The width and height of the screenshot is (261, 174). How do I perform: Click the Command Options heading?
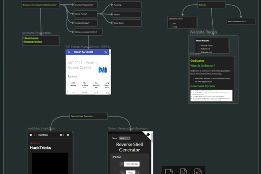click(x=203, y=86)
